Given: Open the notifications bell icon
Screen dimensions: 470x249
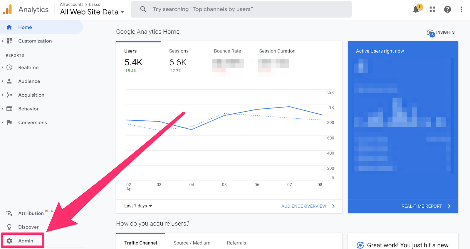Looking at the screenshot, I should [x=416, y=10].
